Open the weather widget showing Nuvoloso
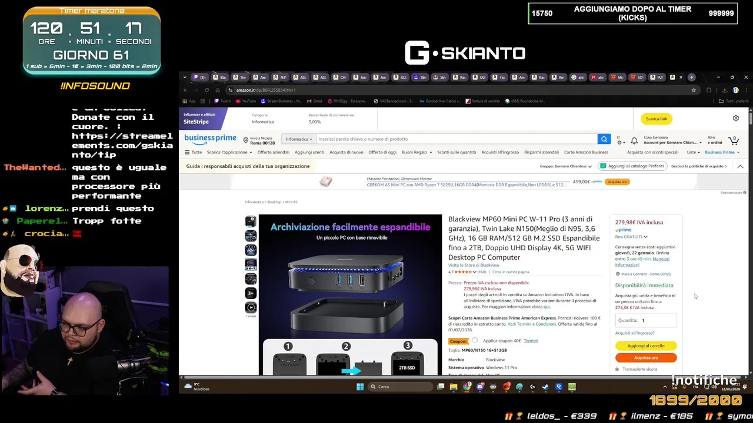 pyautogui.click(x=197, y=387)
